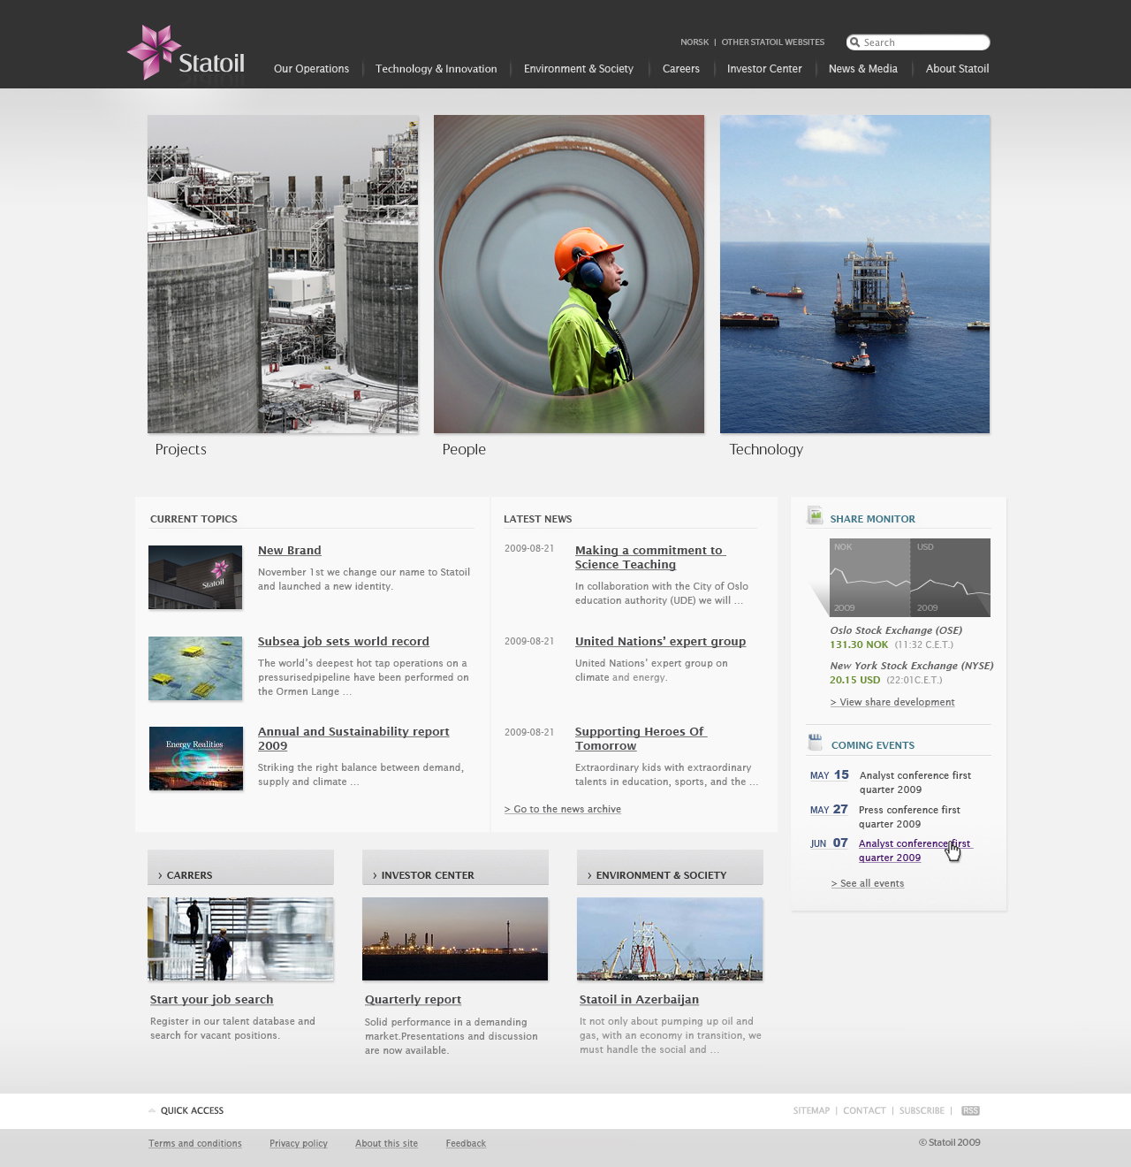Screen dimensions: 1131x1167
Task: Open About this site link
Action: (x=386, y=1144)
